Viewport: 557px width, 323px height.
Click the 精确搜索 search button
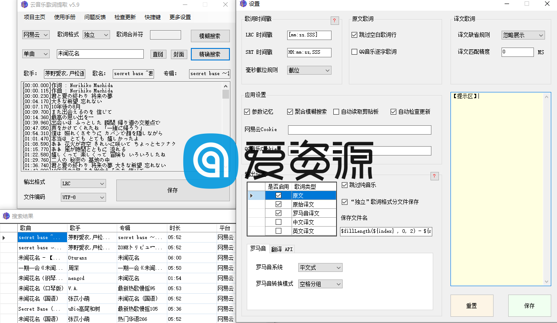210,54
